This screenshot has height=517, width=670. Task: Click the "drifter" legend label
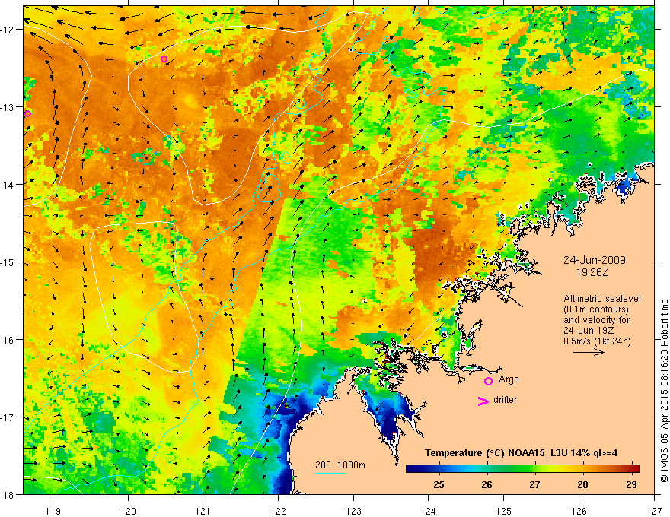pyautogui.click(x=505, y=400)
